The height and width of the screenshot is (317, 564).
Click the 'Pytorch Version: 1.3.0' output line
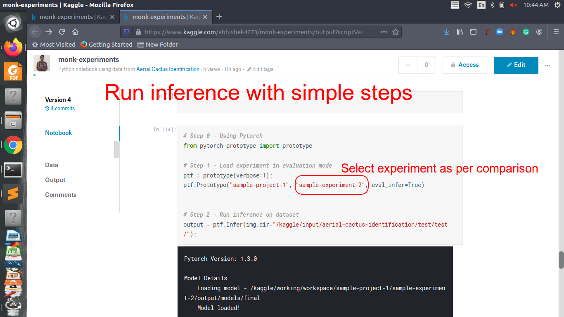click(x=220, y=259)
